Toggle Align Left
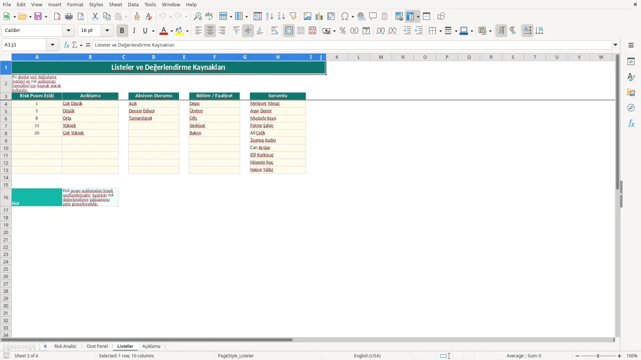Image resolution: width=641 pixels, height=360 pixels. coord(198,31)
